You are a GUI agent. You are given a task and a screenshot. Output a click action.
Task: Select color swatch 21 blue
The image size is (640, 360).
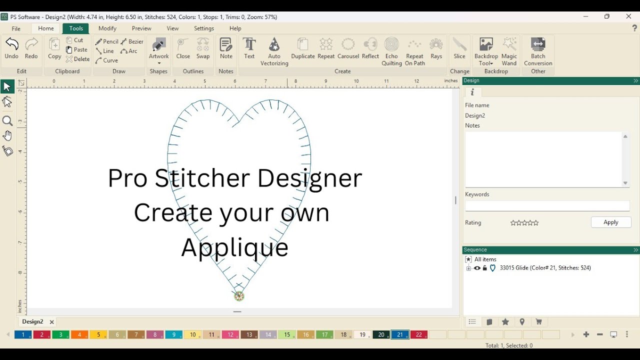[x=400, y=334]
